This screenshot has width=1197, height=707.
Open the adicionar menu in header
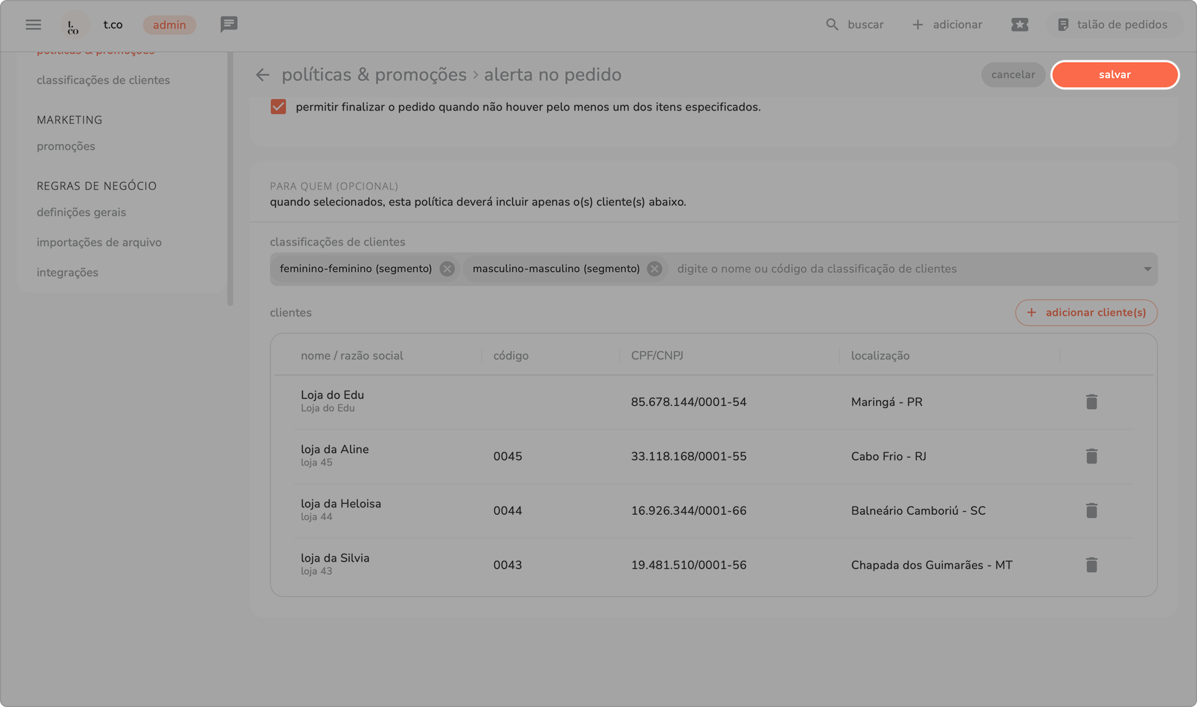947,25
